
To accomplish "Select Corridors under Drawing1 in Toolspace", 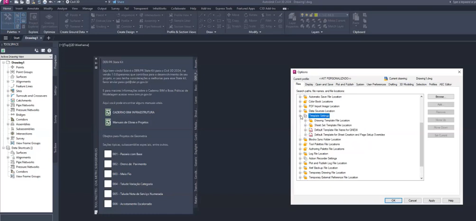I will (x=21, y=120).
